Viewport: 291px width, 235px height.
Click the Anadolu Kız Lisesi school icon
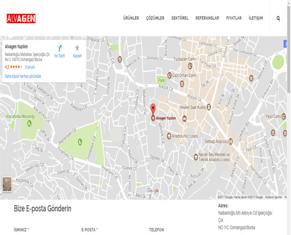pos(169,136)
